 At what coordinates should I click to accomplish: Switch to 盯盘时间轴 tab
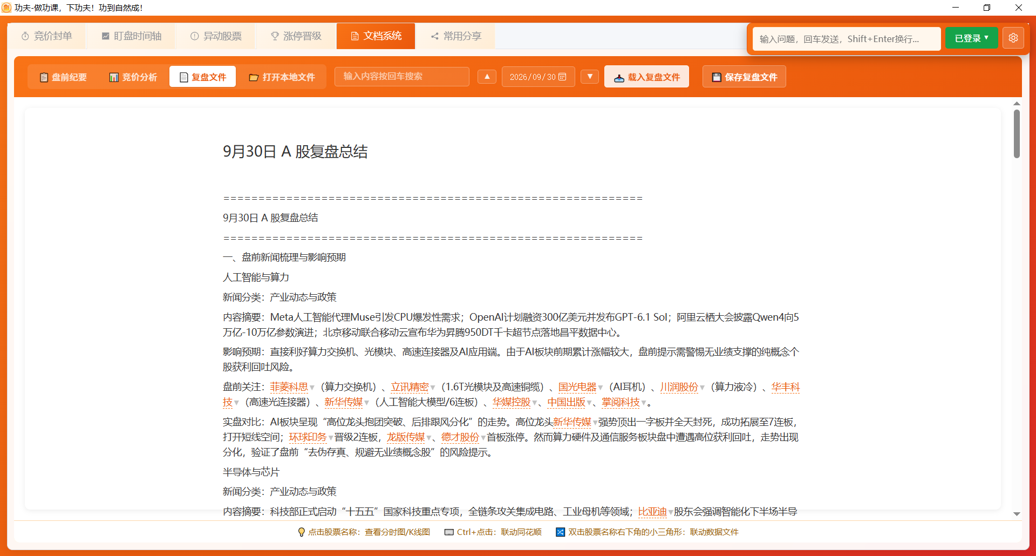click(131, 36)
